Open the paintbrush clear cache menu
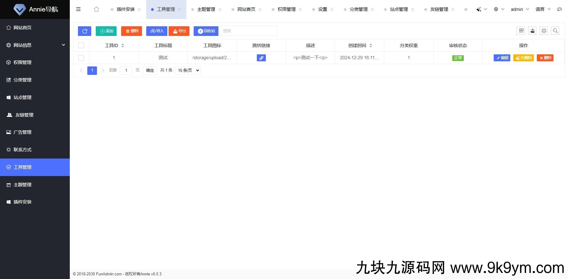 pyautogui.click(x=482, y=9)
